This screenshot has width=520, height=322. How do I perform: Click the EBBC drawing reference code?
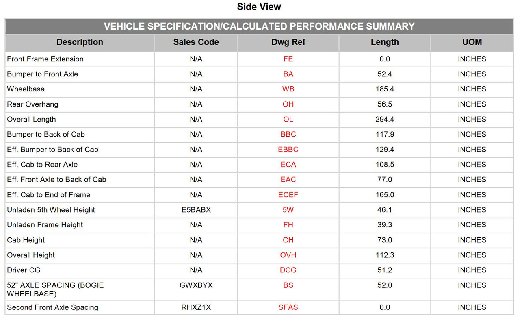point(288,150)
